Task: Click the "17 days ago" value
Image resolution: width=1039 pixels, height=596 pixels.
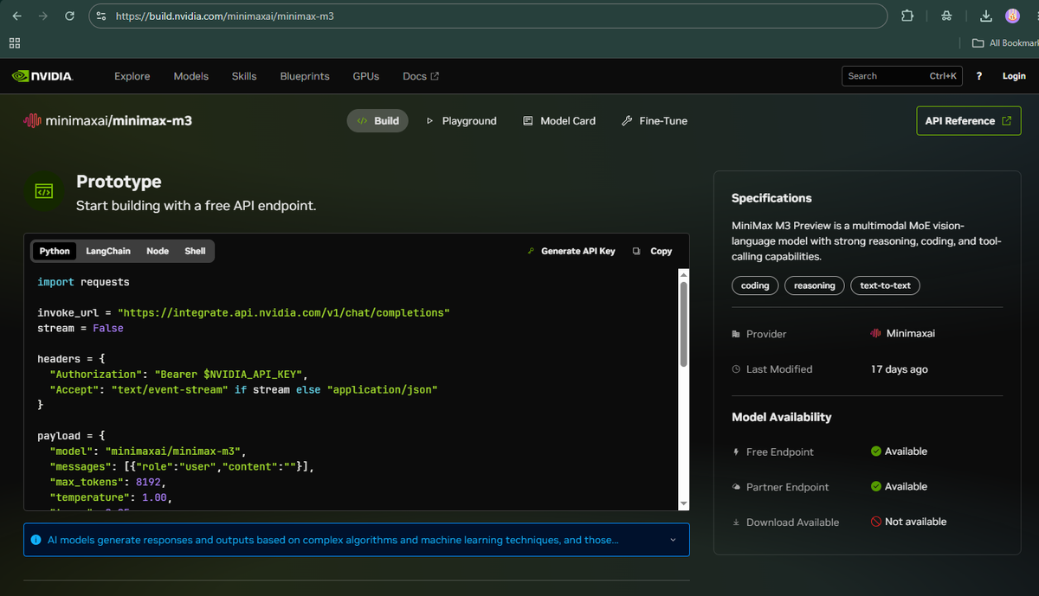Action: click(899, 369)
